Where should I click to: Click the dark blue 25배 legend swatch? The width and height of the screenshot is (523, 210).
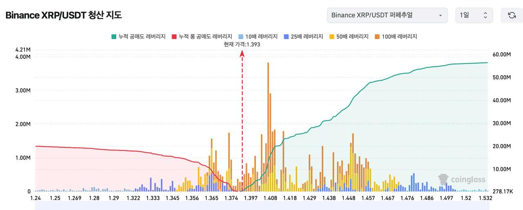[x=286, y=37]
